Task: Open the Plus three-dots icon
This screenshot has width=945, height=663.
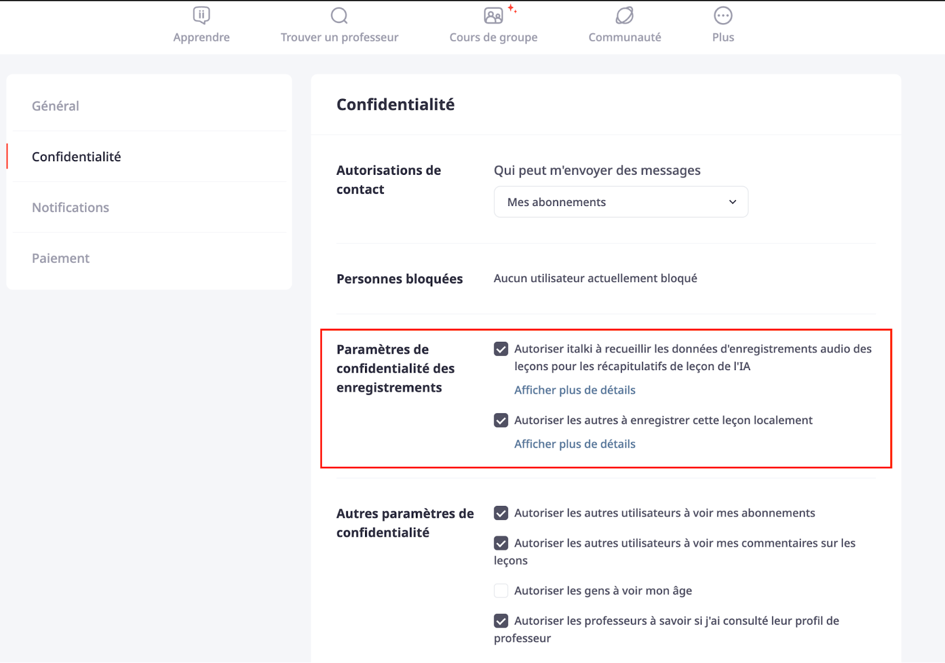Action: click(723, 15)
